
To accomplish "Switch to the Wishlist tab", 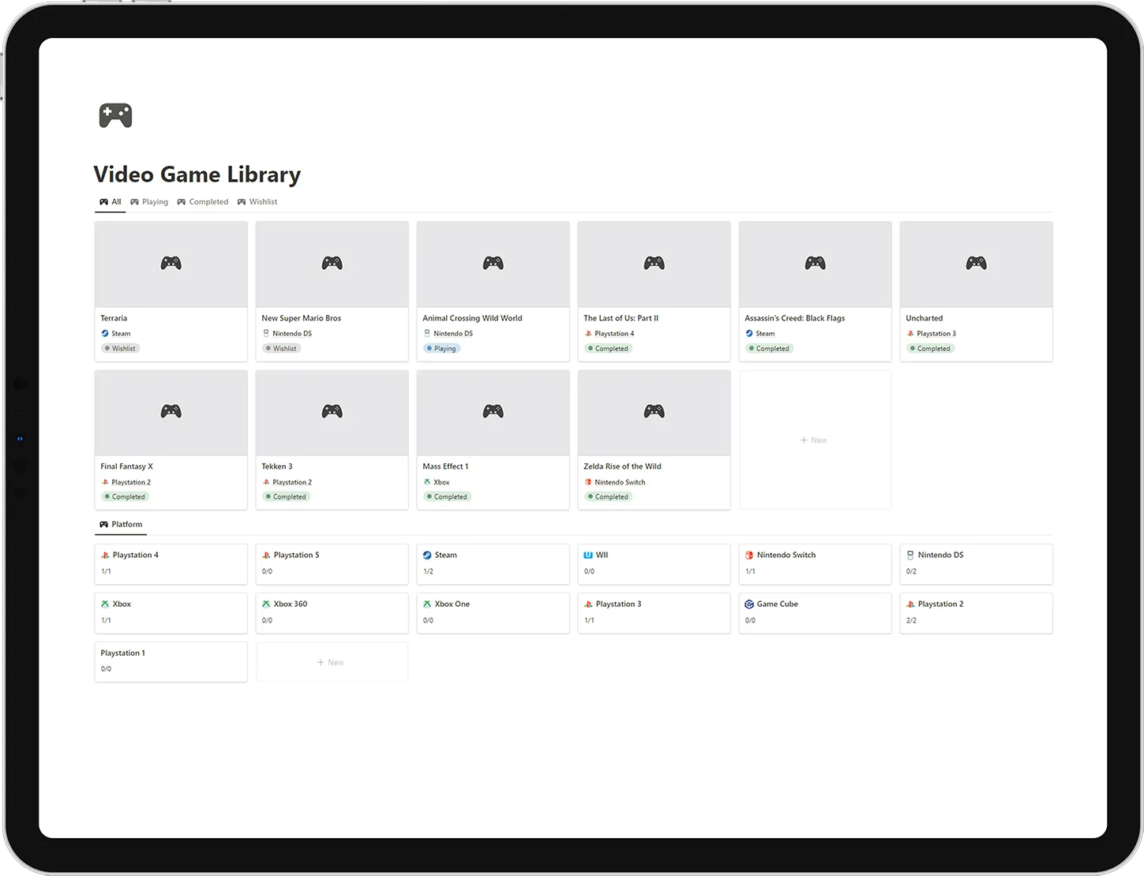I will [257, 201].
